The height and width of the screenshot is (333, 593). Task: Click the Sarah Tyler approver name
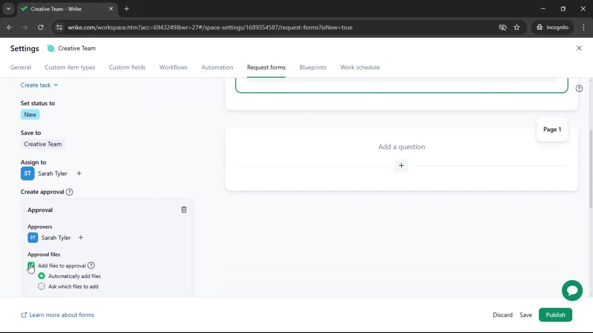[x=56, y=238]
